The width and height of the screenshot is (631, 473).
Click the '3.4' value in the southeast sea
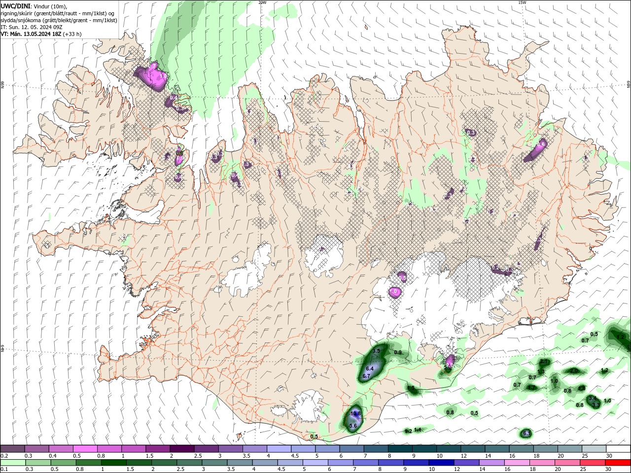(x=593, y=398)
